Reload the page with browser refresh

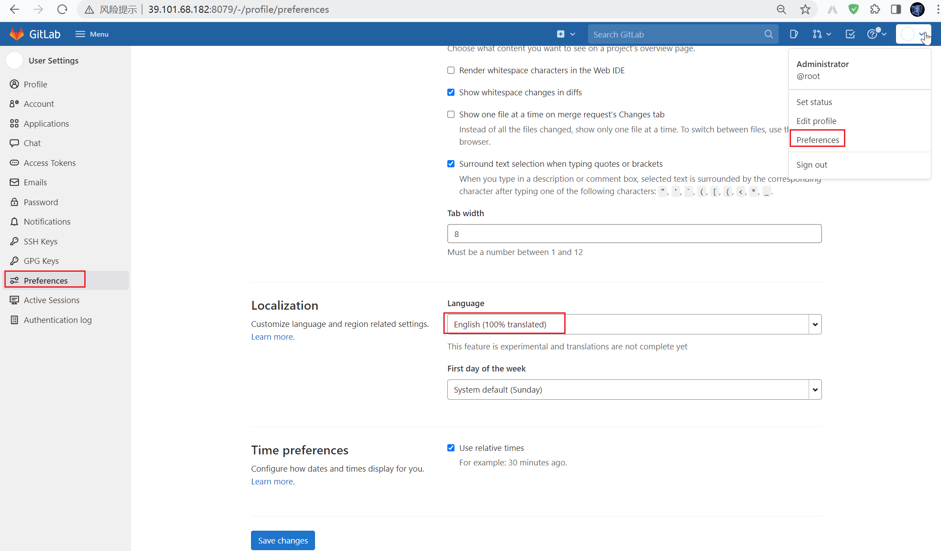click(62, 9)
